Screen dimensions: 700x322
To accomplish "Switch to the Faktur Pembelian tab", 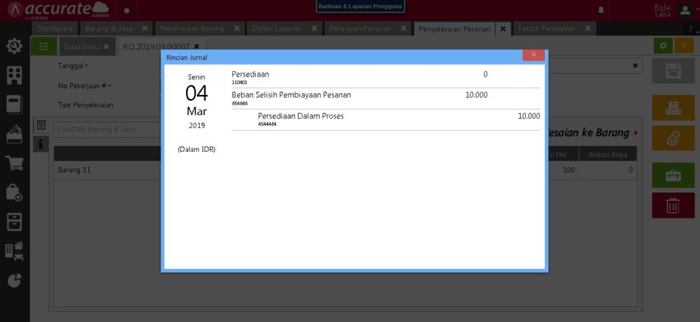I will (546, 29).
